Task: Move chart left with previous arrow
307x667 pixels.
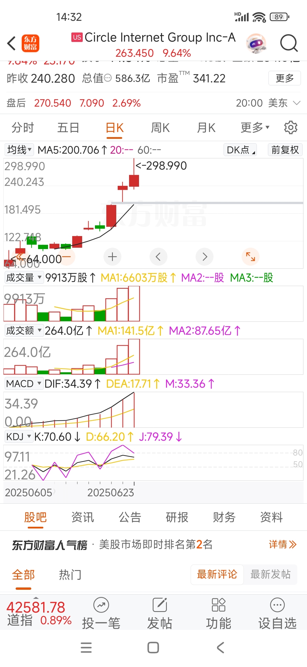Action: tap(158, 257)
